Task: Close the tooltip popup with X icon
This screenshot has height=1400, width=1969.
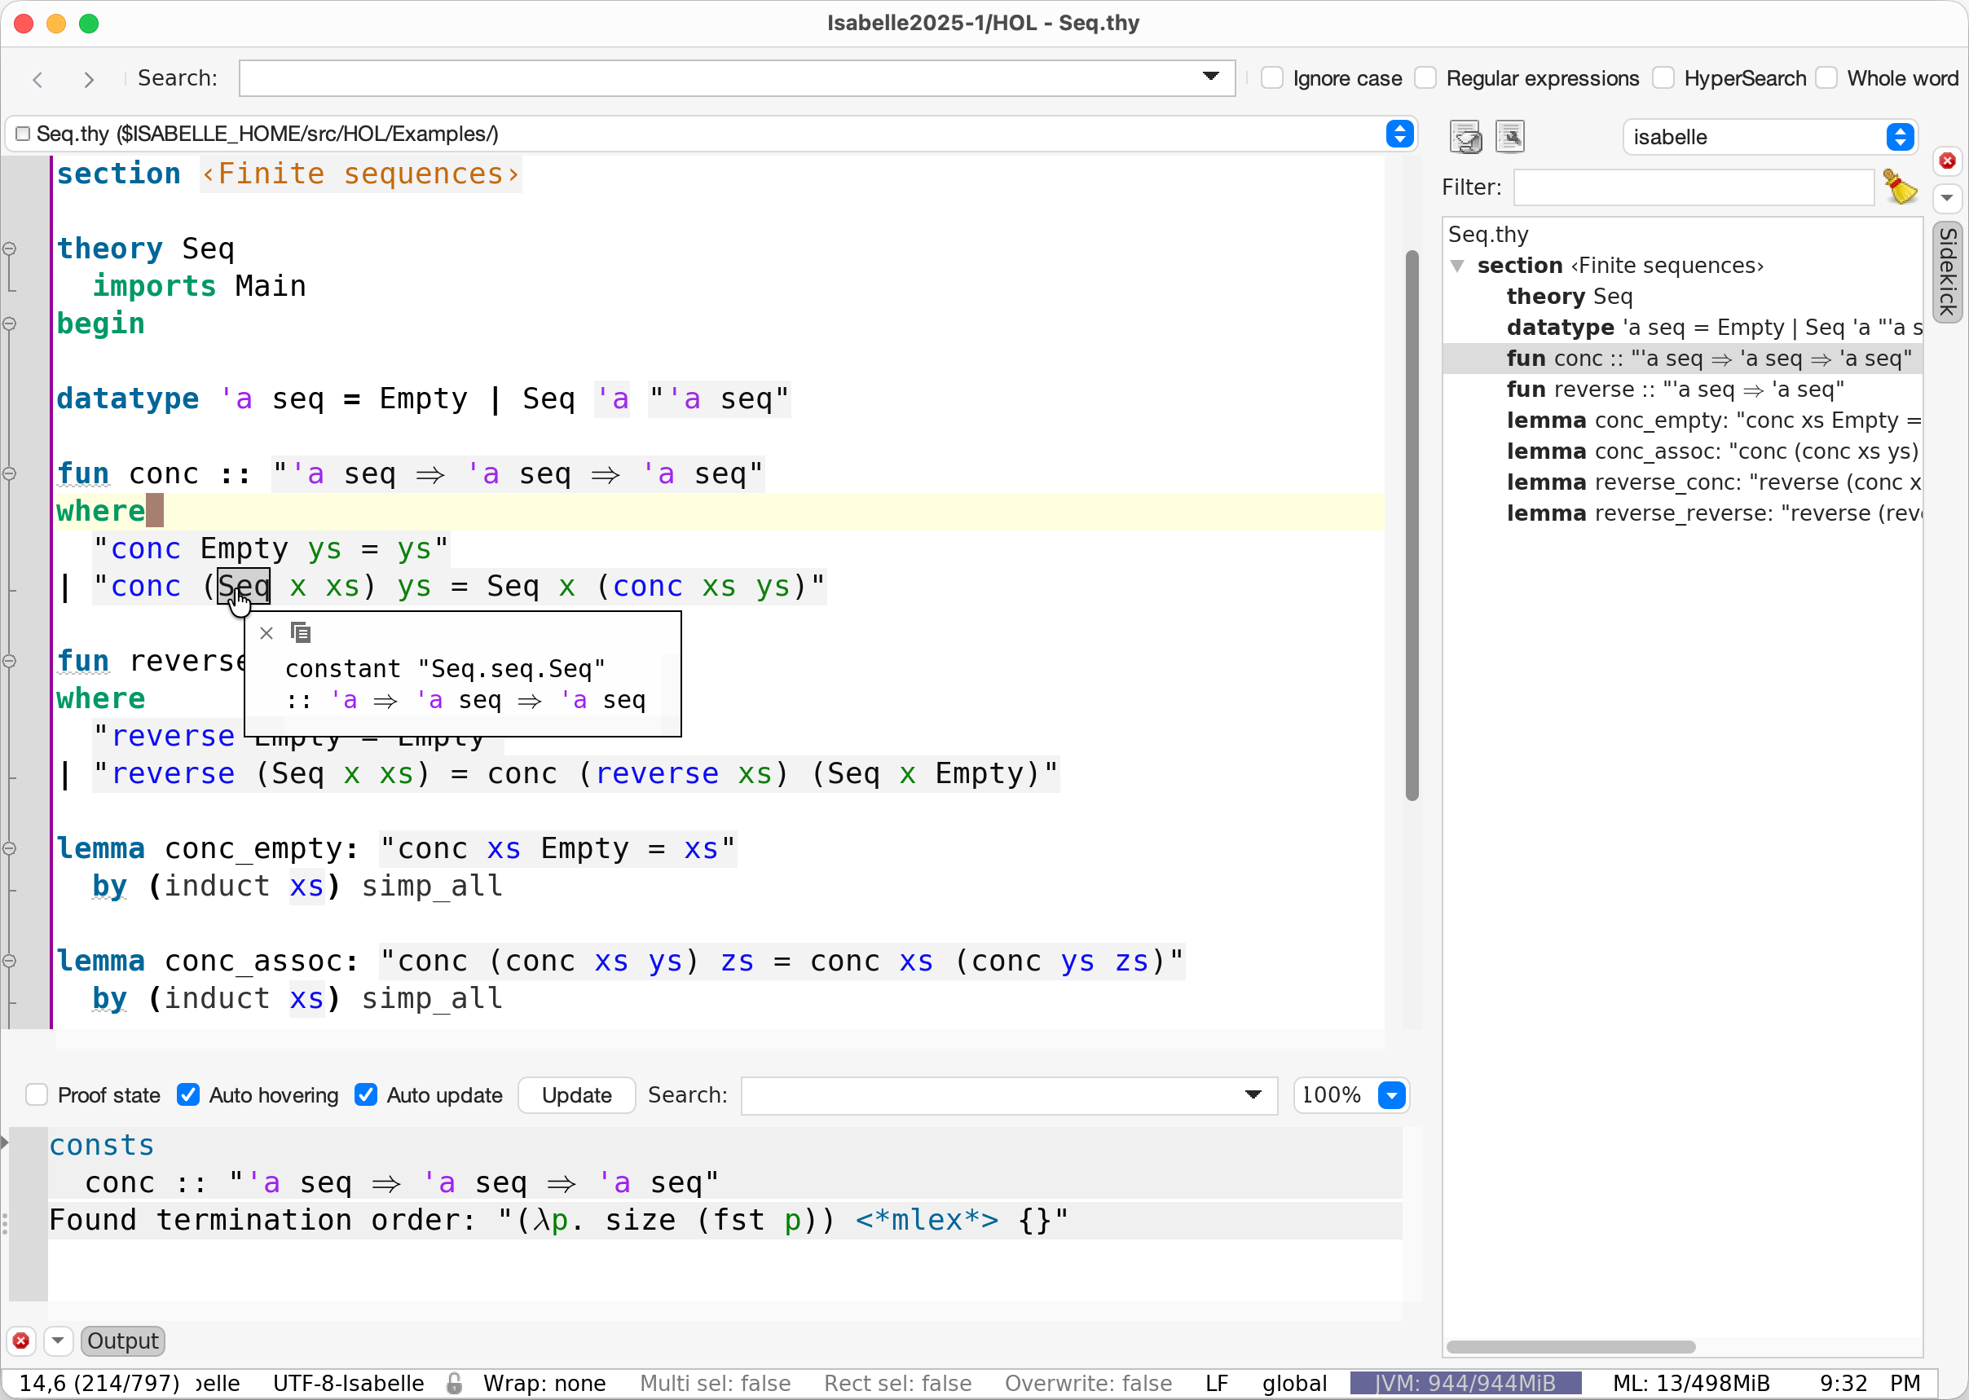Action: point(266,634)
